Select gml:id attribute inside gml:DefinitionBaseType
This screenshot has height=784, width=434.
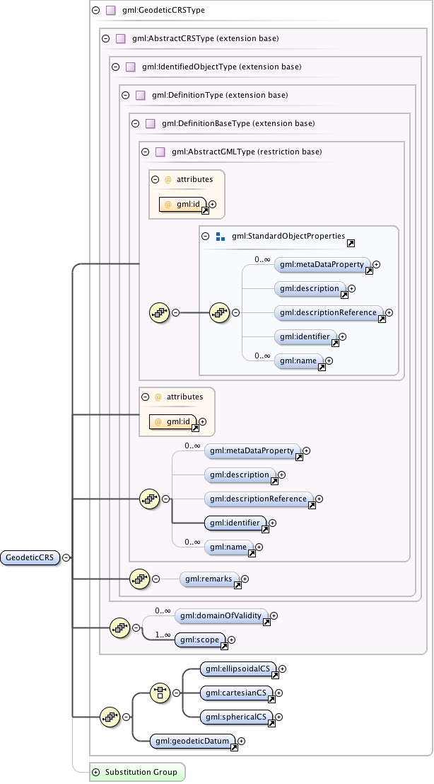point(173,421)
